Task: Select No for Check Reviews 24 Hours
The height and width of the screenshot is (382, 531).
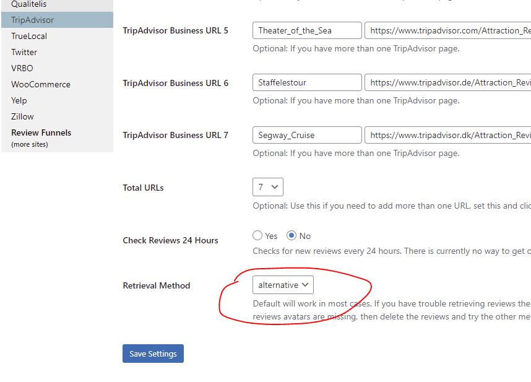Action: [x=291, y=235]
